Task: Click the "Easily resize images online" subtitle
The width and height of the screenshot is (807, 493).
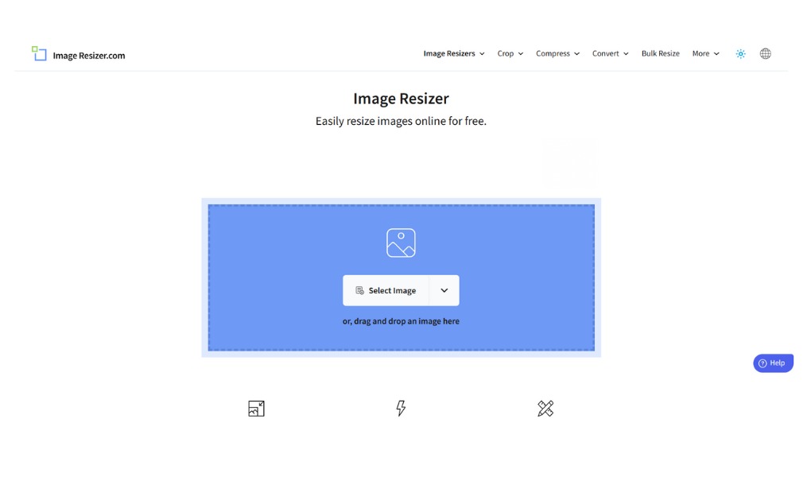Action: click(401, 122)
